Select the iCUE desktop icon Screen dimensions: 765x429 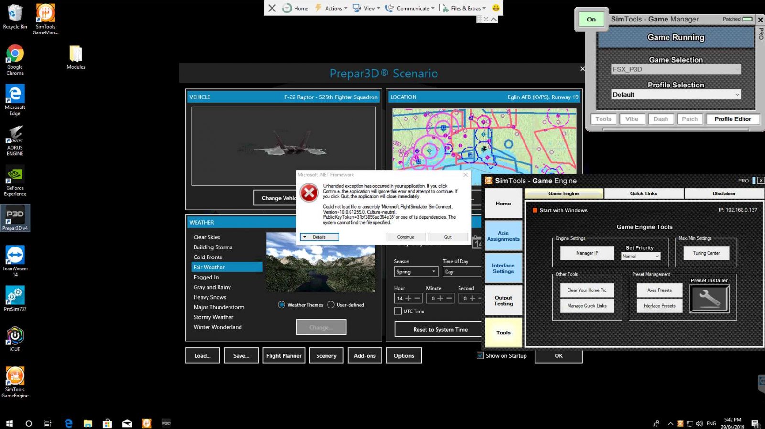point(15,339)
